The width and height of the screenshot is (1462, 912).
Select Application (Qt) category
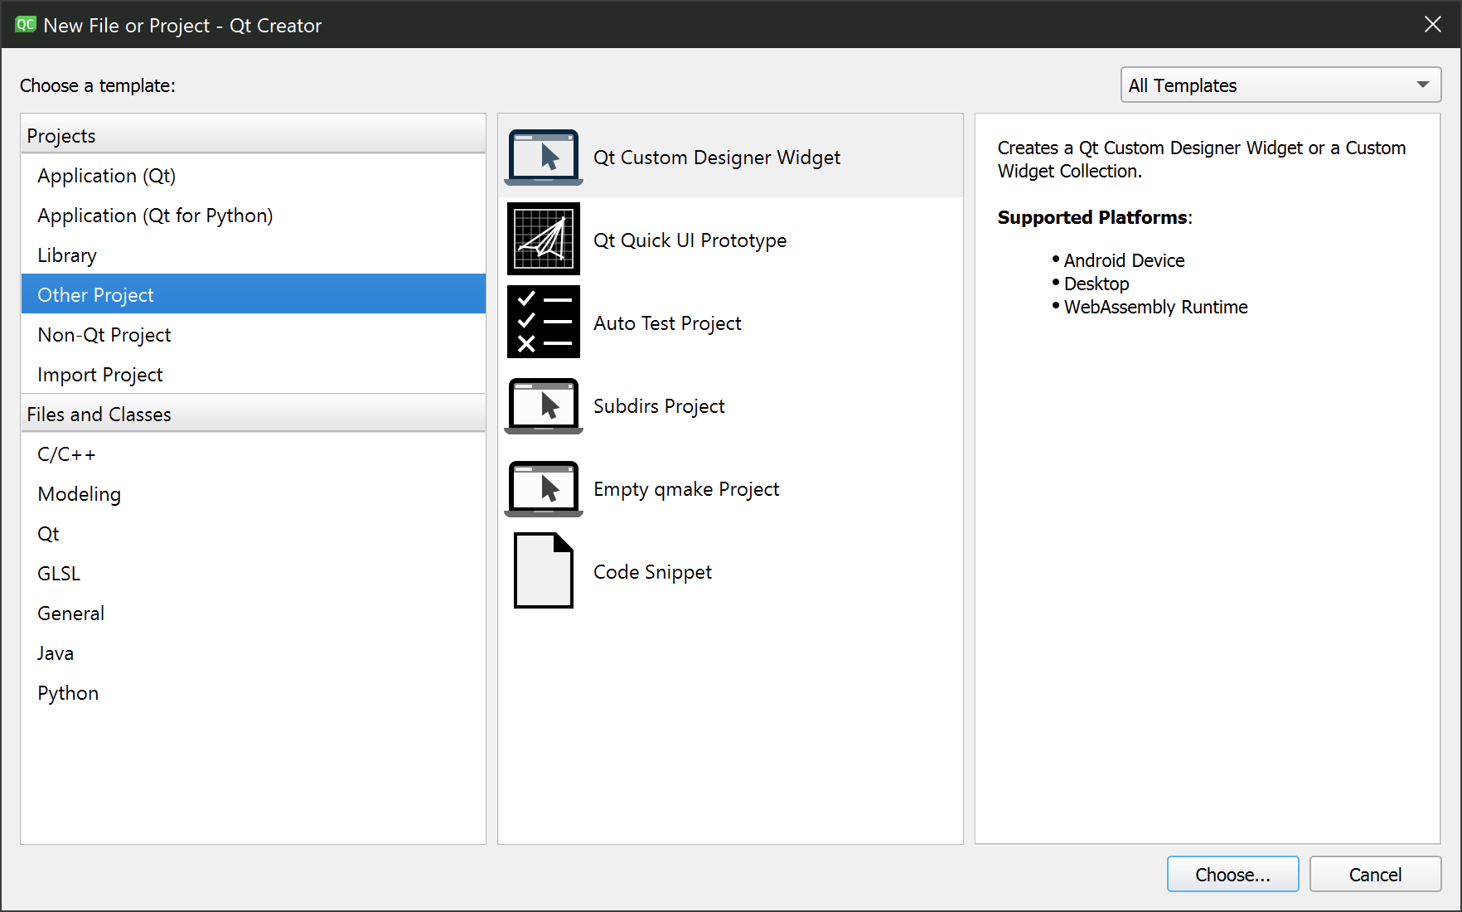[107, 176]
